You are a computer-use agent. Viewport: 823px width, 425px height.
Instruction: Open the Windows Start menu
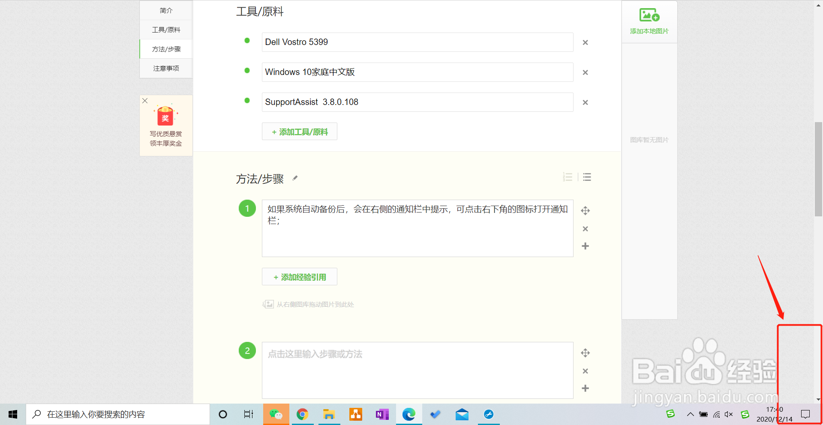pyautogui.click(x=13, y=414)
